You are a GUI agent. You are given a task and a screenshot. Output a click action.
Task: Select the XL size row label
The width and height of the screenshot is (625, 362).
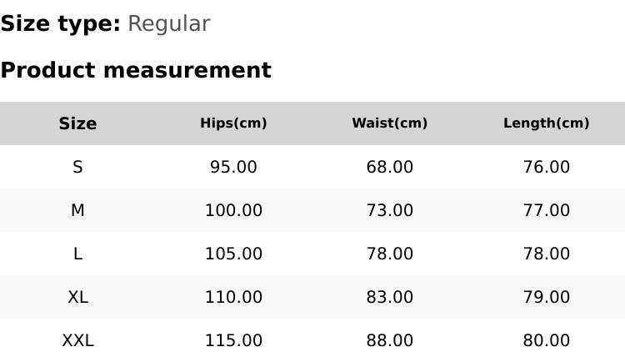(x=77, y=297)
